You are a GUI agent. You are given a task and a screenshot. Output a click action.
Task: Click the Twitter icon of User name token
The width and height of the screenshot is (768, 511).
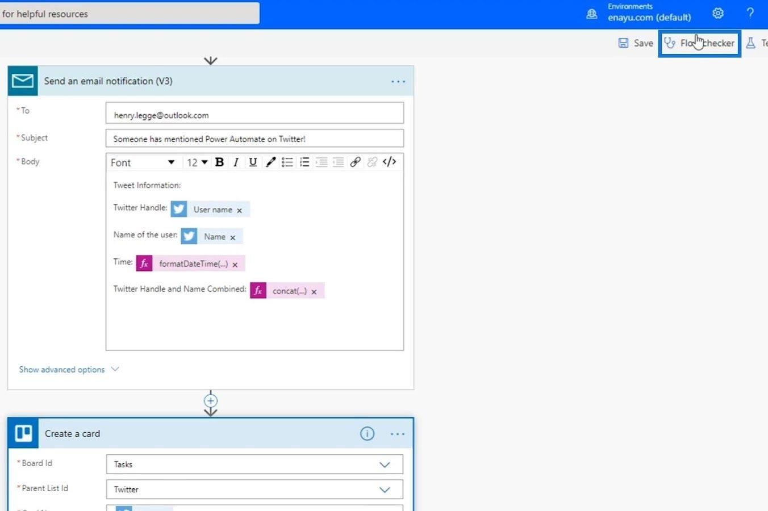179,209
